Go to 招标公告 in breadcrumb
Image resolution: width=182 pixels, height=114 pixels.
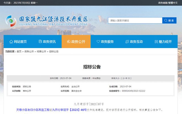pyautogui.click(x=54, y=52)
